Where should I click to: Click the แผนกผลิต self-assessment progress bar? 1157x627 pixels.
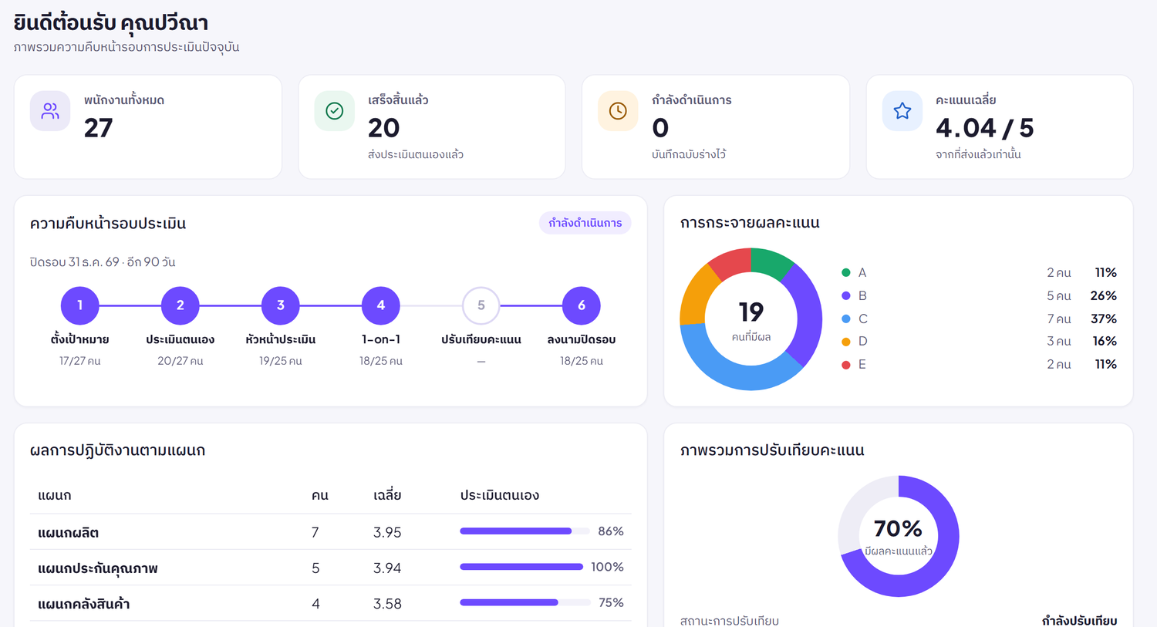[x=525, y=531]
